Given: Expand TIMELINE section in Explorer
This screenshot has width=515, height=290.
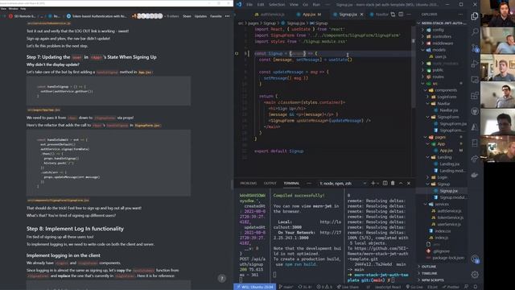Looking at the screenshot, I should (429, 273).
